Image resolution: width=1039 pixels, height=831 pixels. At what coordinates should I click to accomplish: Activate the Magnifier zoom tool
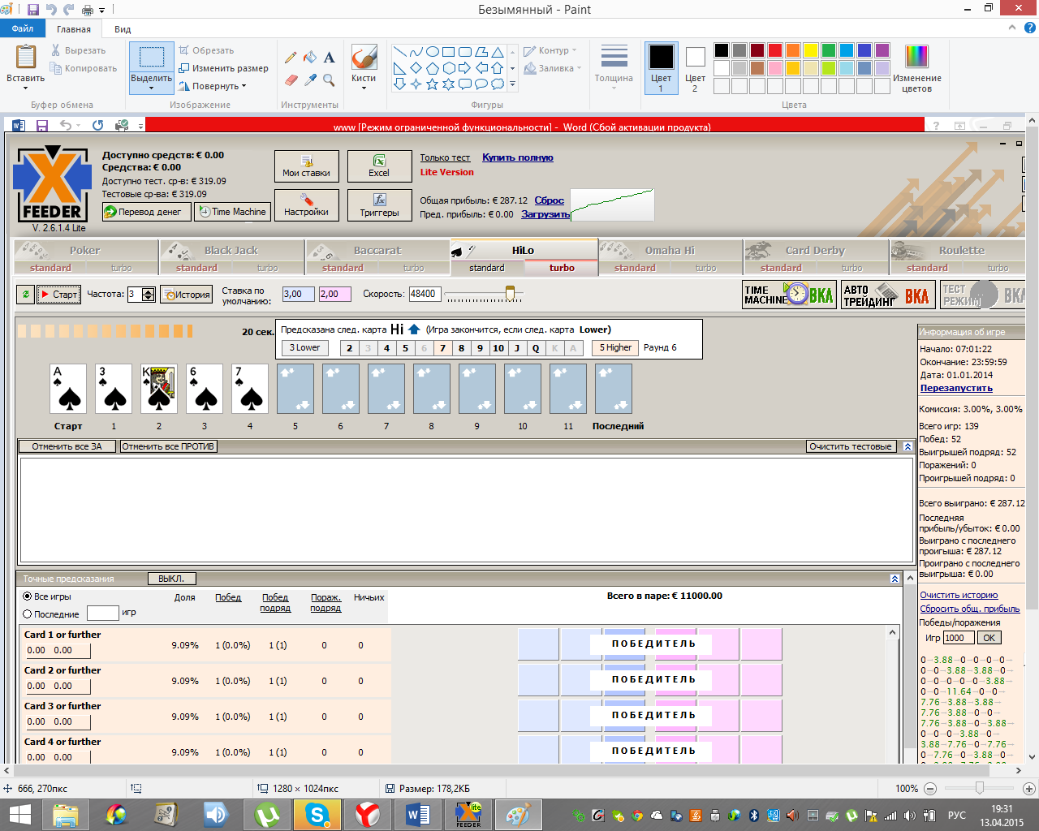tap(329, 80)
